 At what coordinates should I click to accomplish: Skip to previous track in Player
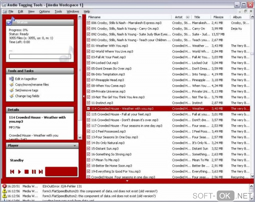click(12, 172)
